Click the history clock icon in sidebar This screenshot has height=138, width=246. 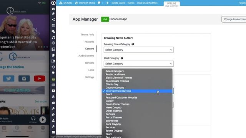pos(53,67)
